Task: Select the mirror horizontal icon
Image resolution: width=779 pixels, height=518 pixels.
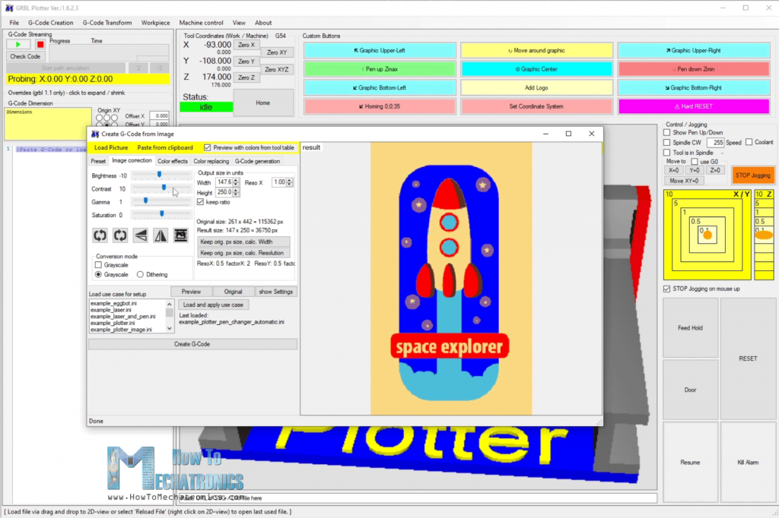Action: tap(160, 235)
